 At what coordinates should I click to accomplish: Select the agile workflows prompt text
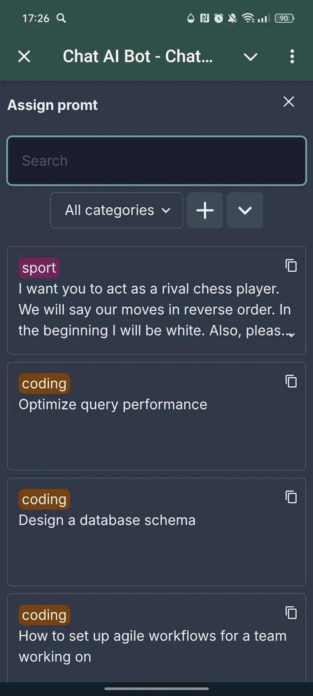point(152,646)
